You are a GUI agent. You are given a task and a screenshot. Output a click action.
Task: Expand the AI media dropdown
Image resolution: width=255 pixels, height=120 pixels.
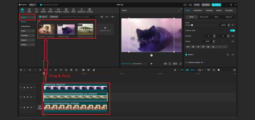[27, 35]
